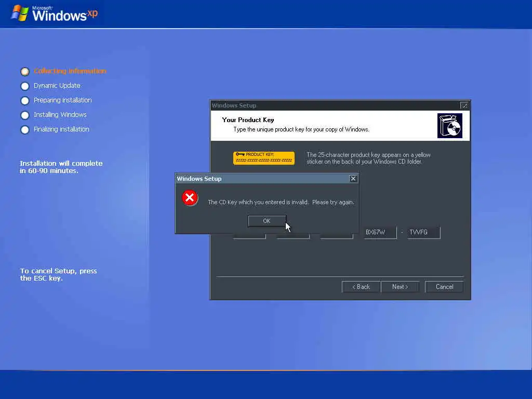Click the product key field containing TVVFG

424,232
